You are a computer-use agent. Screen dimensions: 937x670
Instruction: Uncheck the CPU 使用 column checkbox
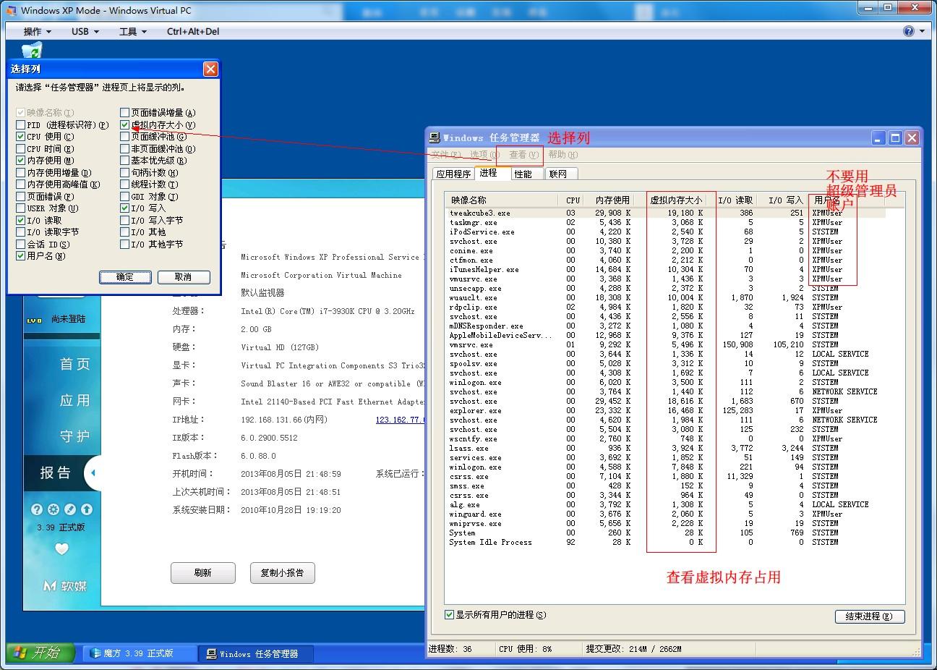point(21,136)
